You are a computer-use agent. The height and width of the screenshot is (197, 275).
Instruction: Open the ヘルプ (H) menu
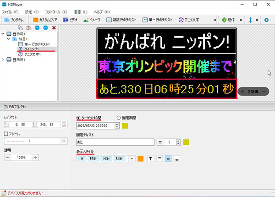tap(102, 12)
